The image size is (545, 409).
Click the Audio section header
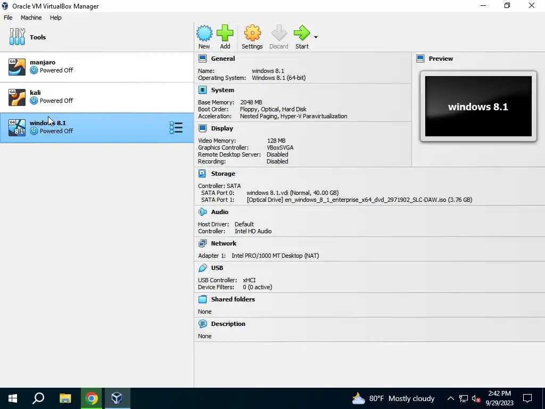click(220, 212)
